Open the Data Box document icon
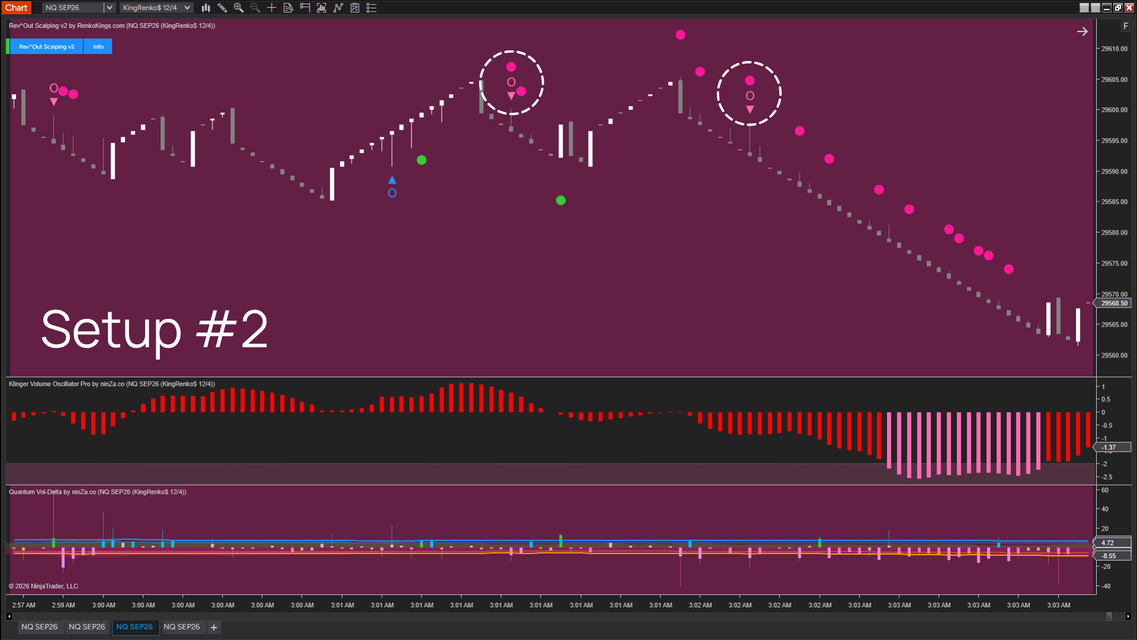The image size is (1137, 640). (288, 8)
